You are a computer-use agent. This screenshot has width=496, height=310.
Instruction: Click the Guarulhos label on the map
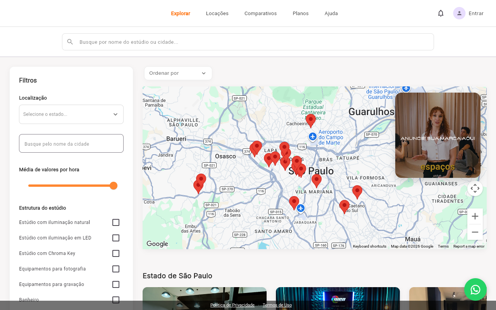[371, 112]
